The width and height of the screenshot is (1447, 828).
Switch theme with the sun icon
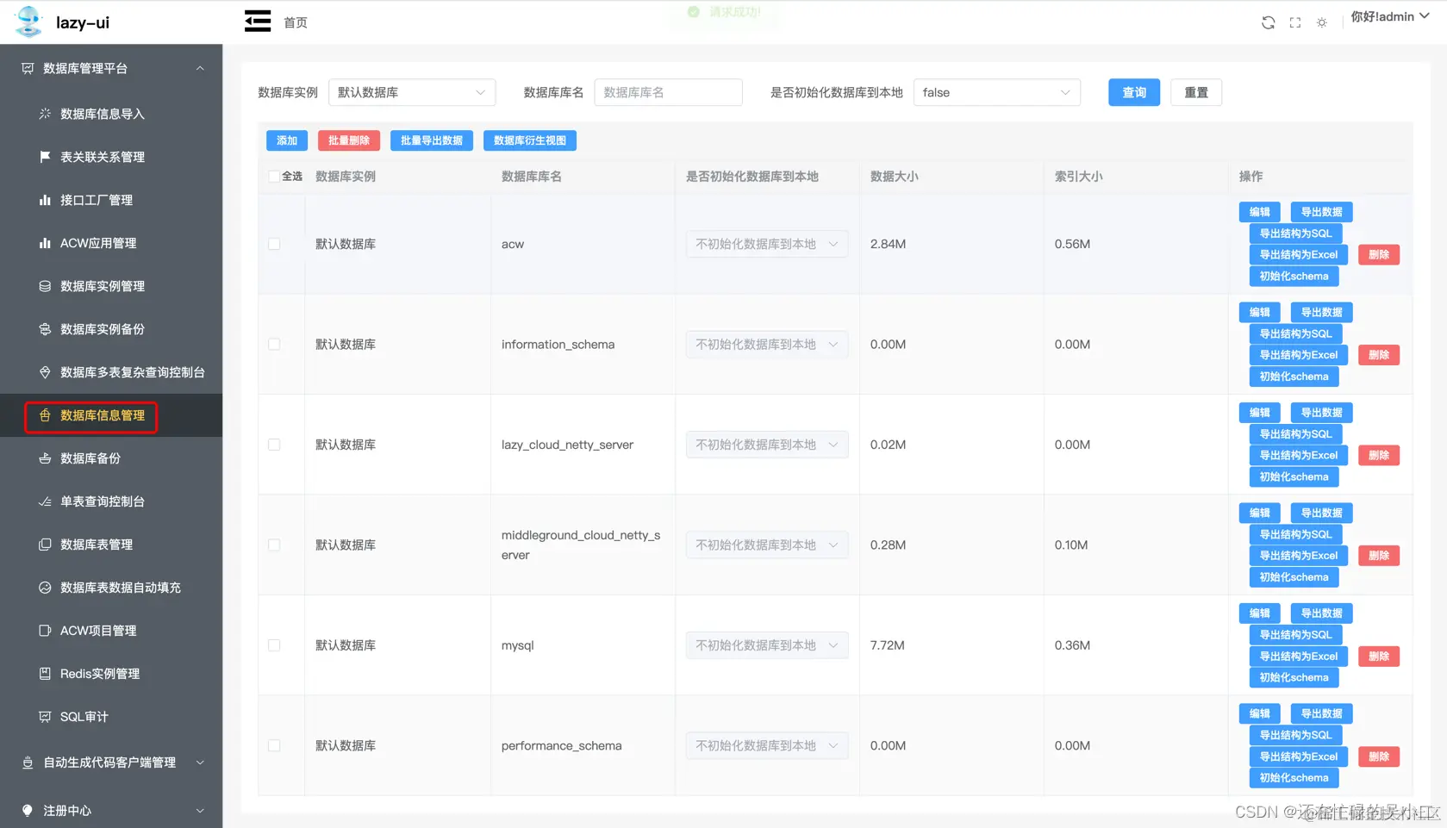click(1321, 22)
